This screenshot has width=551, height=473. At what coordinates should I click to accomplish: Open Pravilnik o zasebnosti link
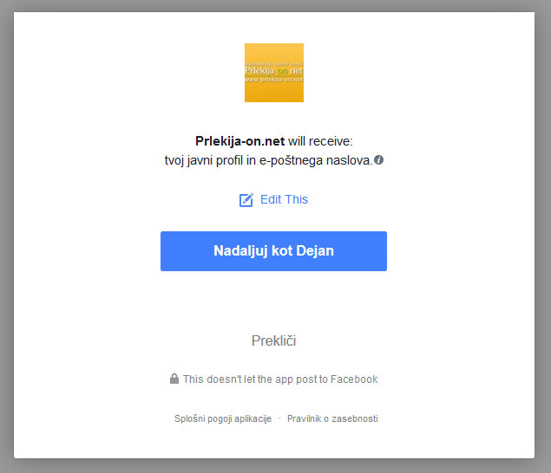pos(332,418)
